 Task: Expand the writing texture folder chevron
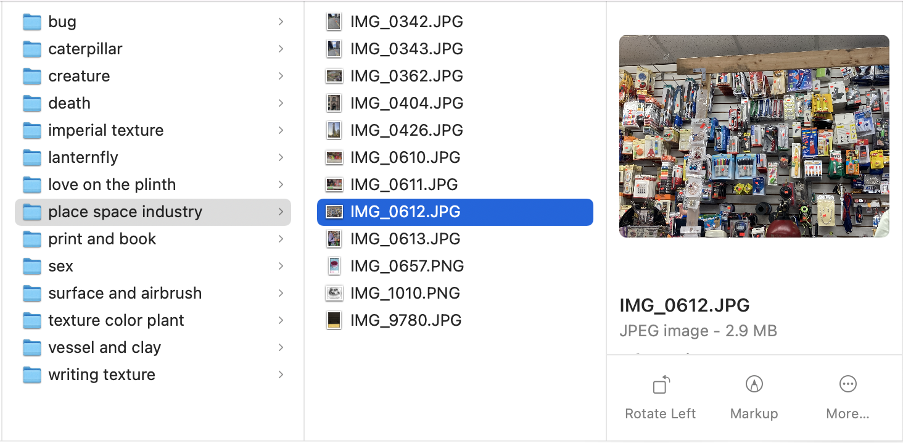click(x=281, y=375)
